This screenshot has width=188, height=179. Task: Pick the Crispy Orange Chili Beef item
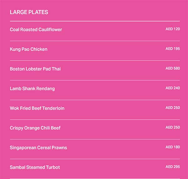click(x=35, y=128)
